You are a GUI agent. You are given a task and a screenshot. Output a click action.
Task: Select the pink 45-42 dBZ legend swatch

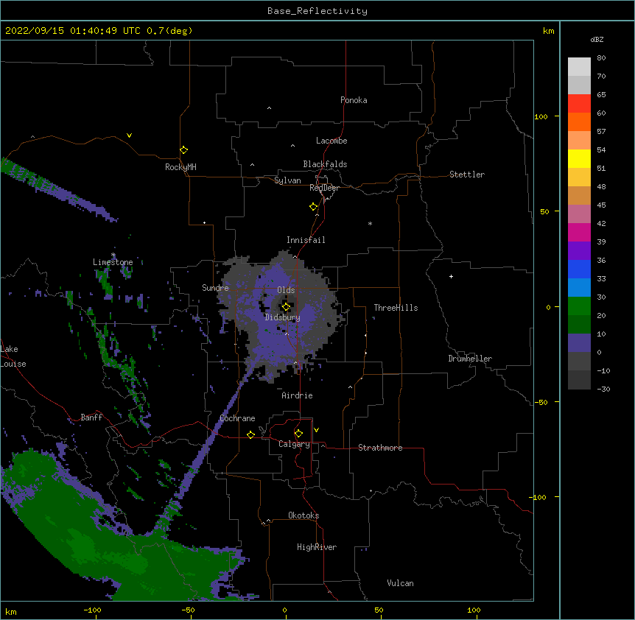pyautogui.click(x=579, y=214)
